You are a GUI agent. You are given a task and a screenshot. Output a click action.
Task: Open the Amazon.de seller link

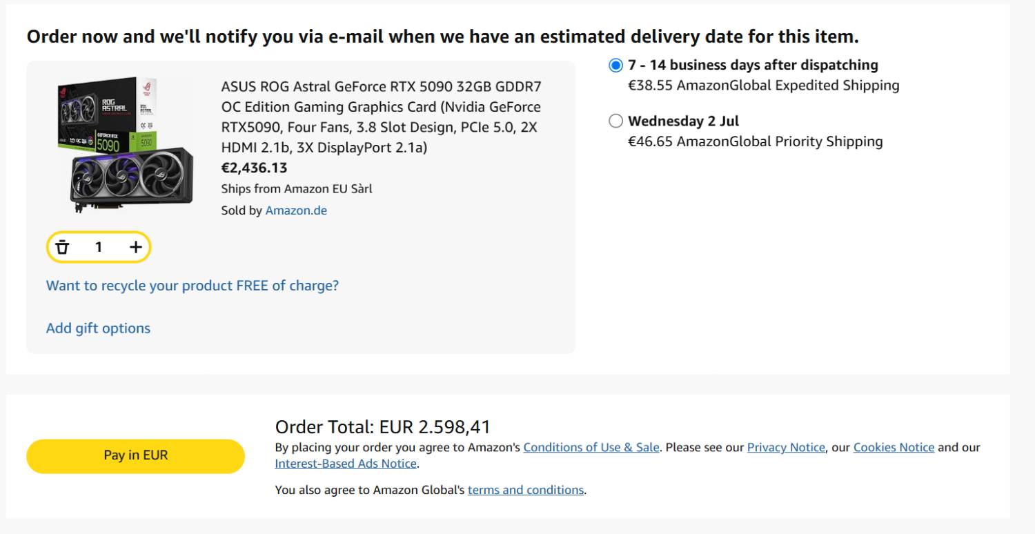pyautogui.click(x=296, y=210)
